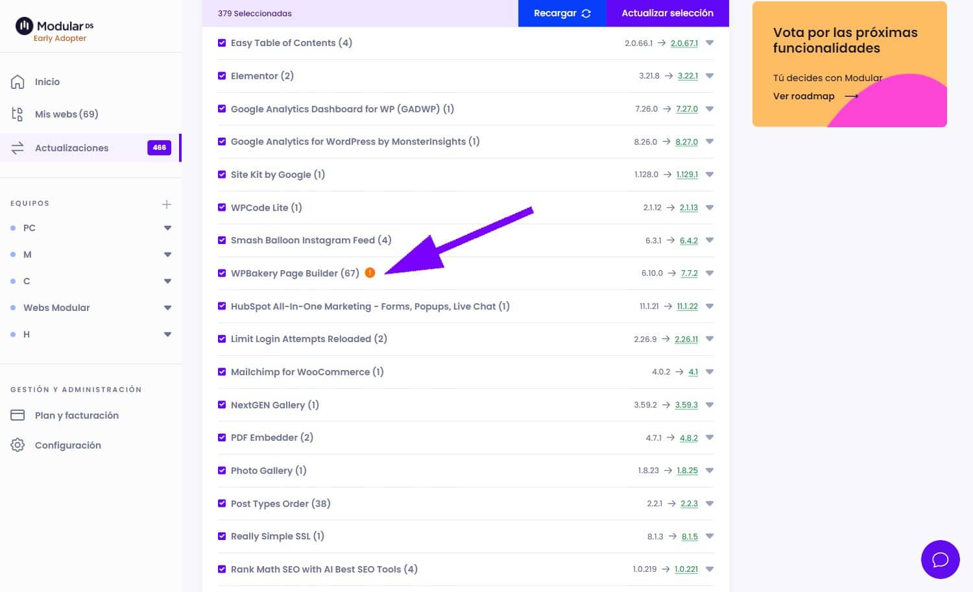
Task: Expand PDF Embedder row arrow
Action: coord(710,438)
